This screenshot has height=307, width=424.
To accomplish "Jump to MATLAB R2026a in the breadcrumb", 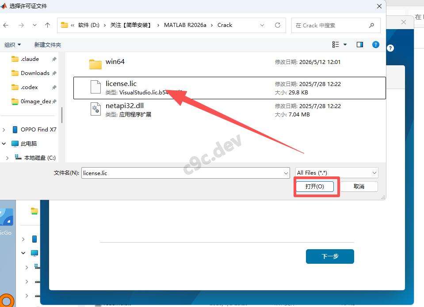I will click(185, 25).
